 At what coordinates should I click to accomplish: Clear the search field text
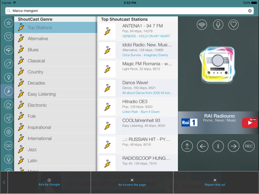(250, 11)
